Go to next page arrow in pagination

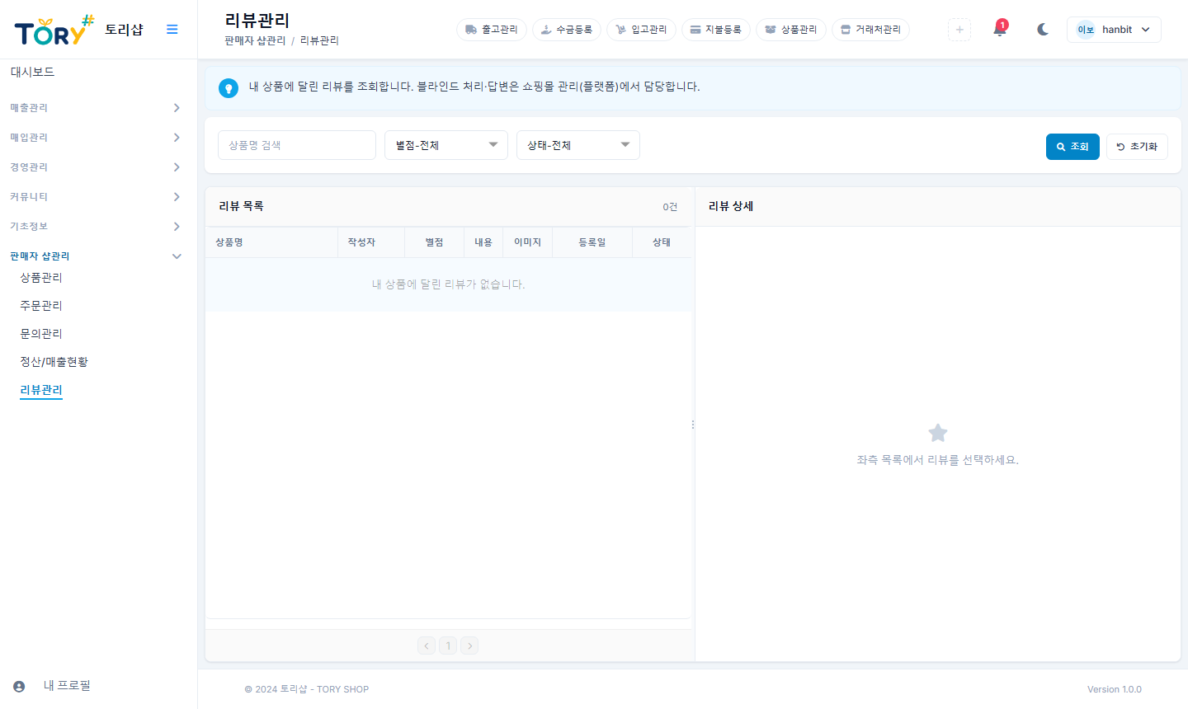(469, 646)
